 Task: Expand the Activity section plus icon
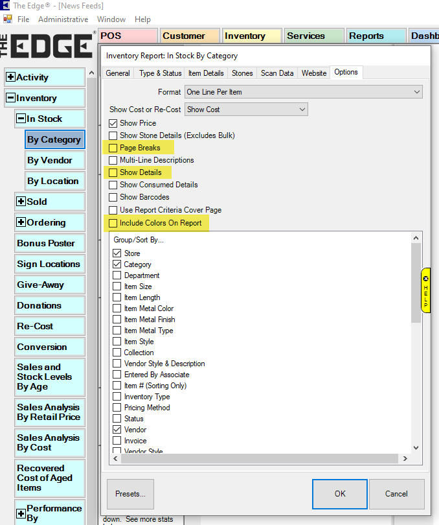10,78
